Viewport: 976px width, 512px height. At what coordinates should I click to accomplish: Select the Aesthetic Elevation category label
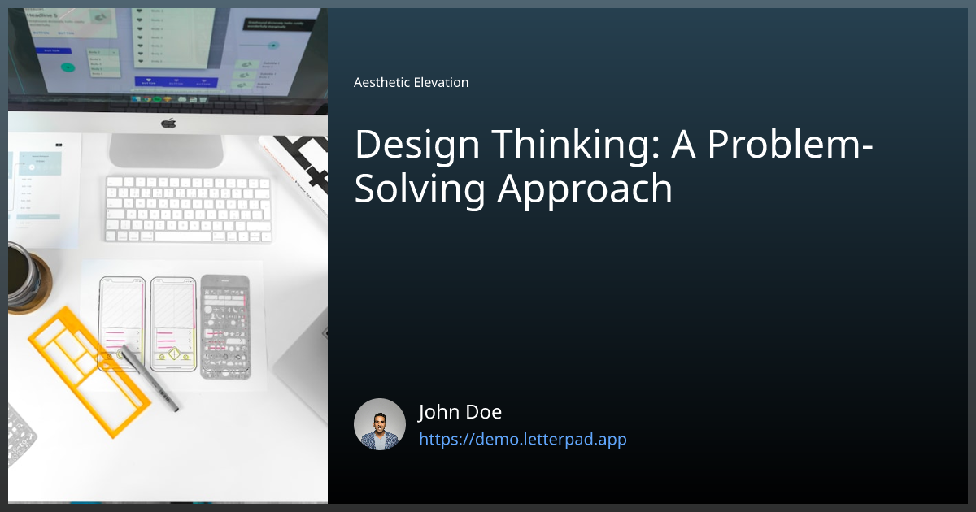click(x=411, y=82)
